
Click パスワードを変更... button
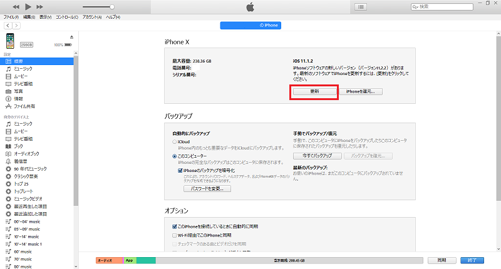coord(207,188)
